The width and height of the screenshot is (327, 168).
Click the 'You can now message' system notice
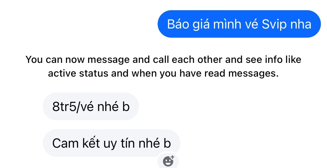(x=163, y=66)
